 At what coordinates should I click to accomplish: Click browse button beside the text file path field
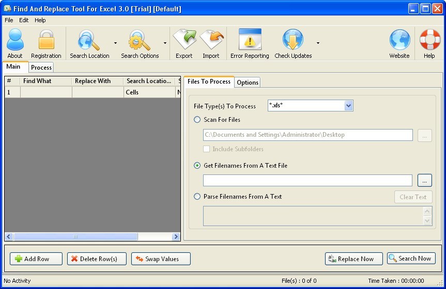(425, 181)
